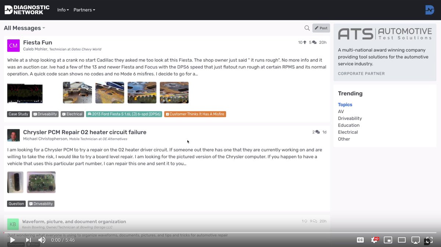Click the upvote arrow on Fiesta Fun
The width and height of the screenshot is (441, 247).
tap(305, 43)
